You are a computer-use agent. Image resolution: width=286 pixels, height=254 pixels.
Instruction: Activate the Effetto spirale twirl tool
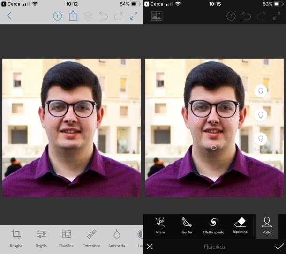click(x=213, y=225)
